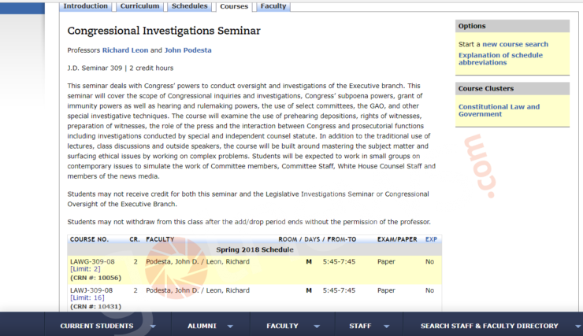Open Professor John Podesta's profile link
This screenshot has width=583, height=336.
coord(188,50)
